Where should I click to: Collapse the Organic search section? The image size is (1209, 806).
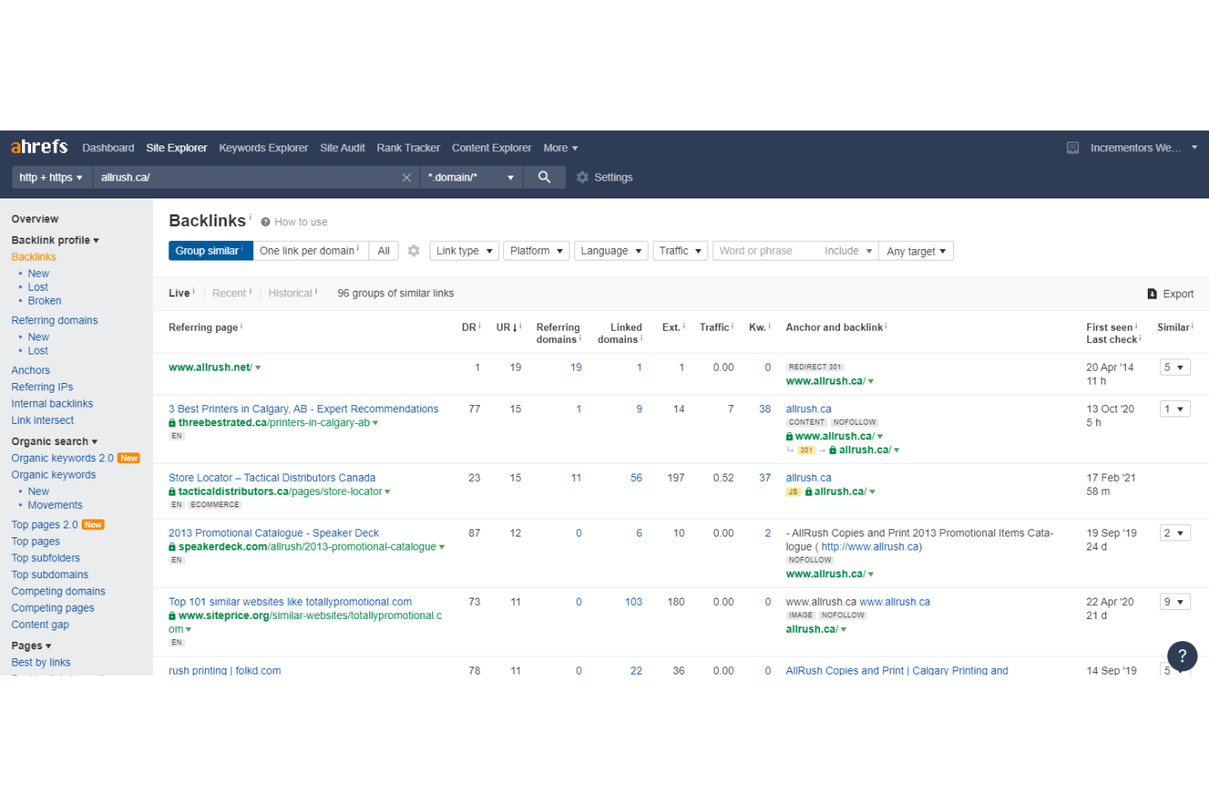click(54, 441)
